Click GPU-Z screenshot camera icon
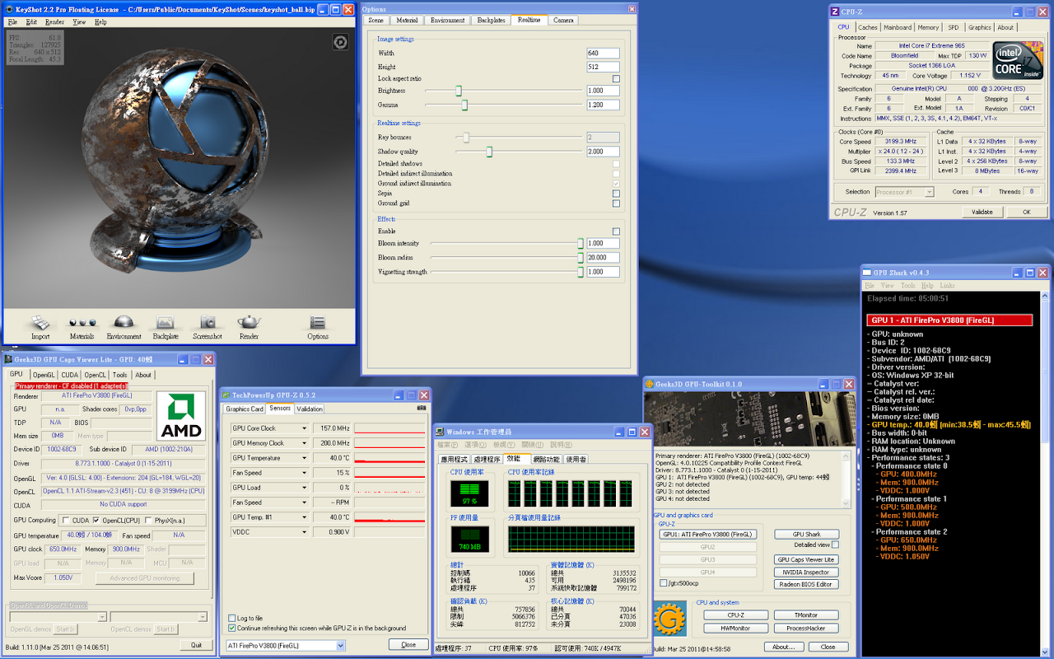 point(422,408)
